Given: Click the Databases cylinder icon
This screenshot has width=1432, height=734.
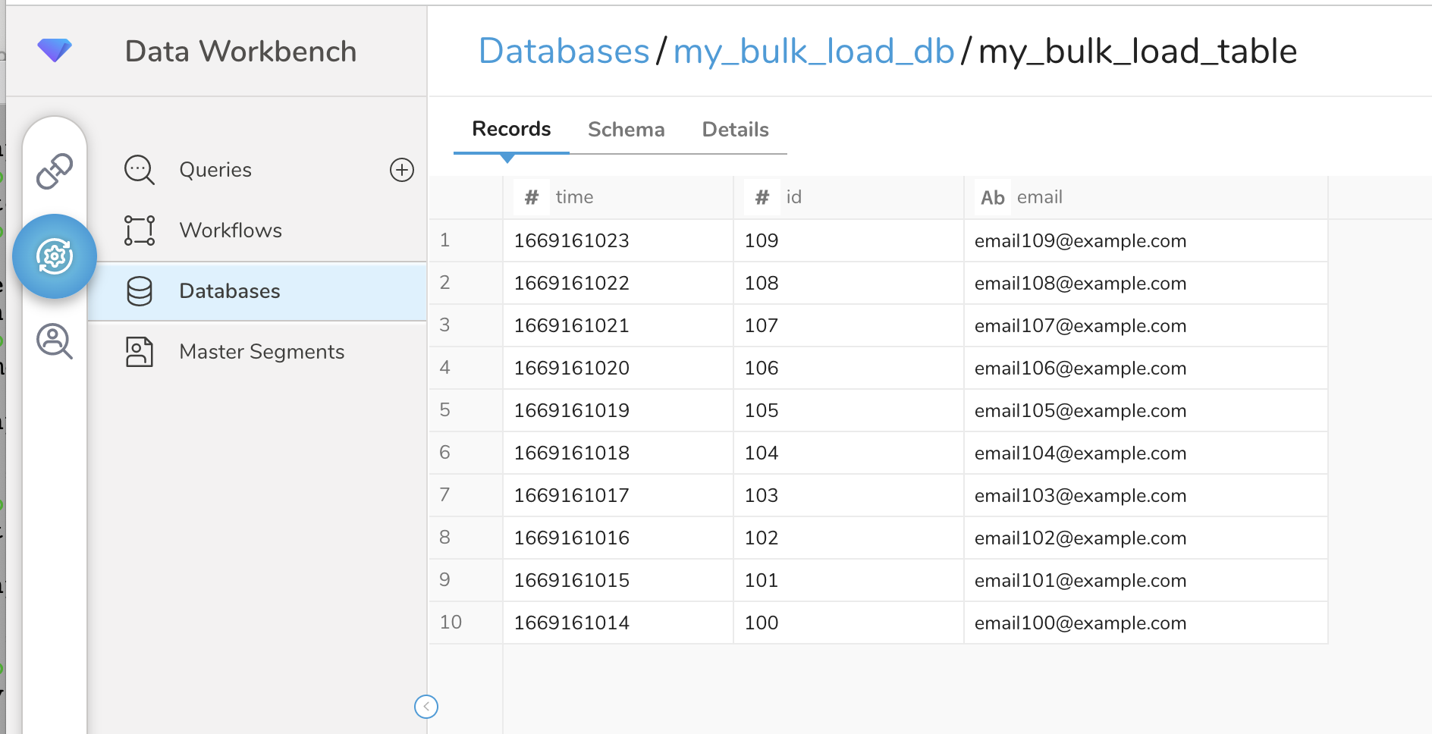Looking at the screenshot, I should click(x=140, y=291).
